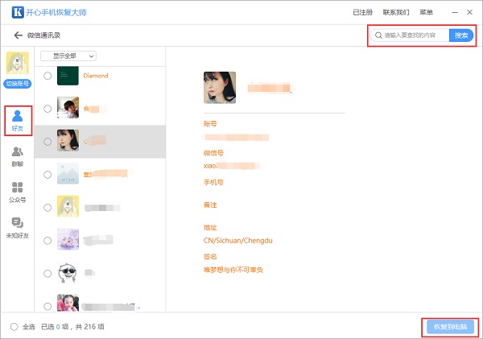483x339 pixels.
Task: Toggle the 全选 select all option
Action: click(14, 327)
